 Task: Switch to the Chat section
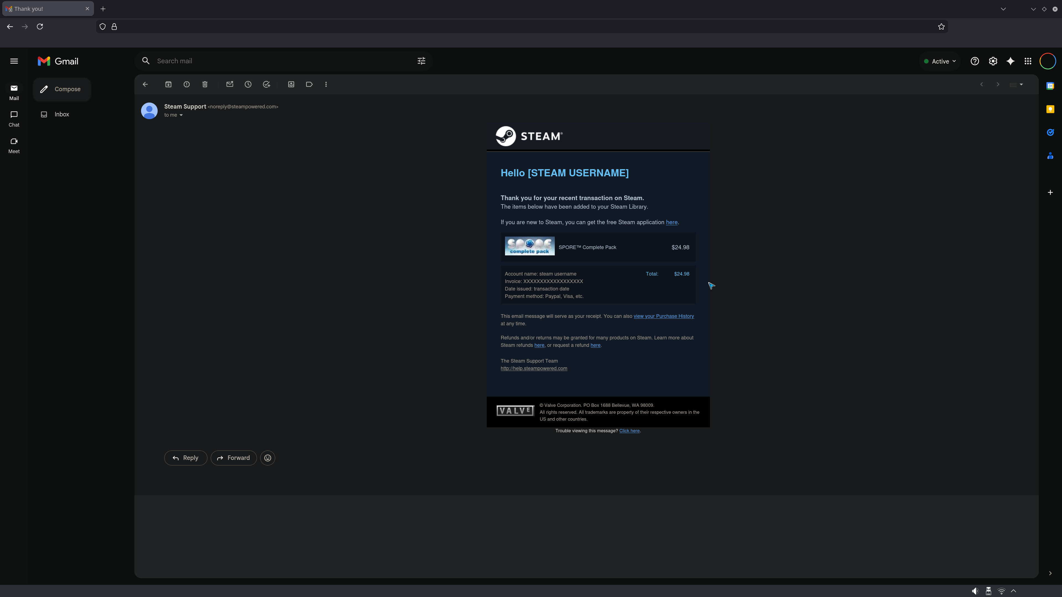tap(14, 119)
